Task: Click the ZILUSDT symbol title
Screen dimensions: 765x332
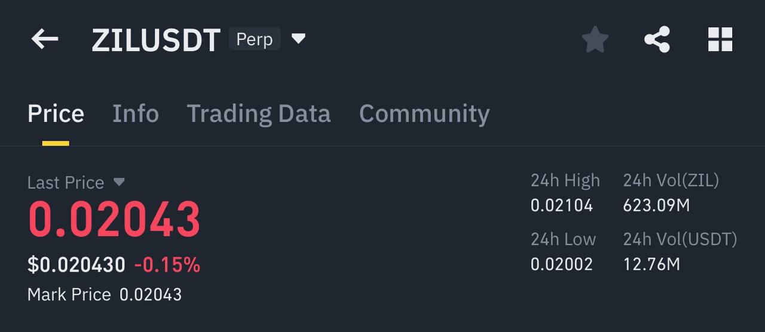Action: click(x=156, y=41)
